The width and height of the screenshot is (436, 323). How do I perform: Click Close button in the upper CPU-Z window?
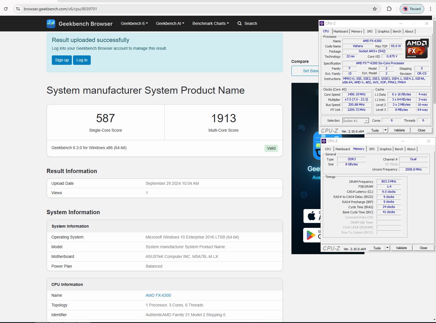click(421, 130)
